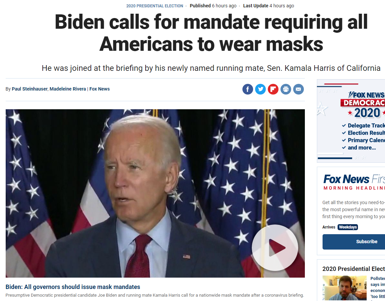Open 'Biden: All governors should issue mask mandates' link
385x301 pixels.
[73, 287]
